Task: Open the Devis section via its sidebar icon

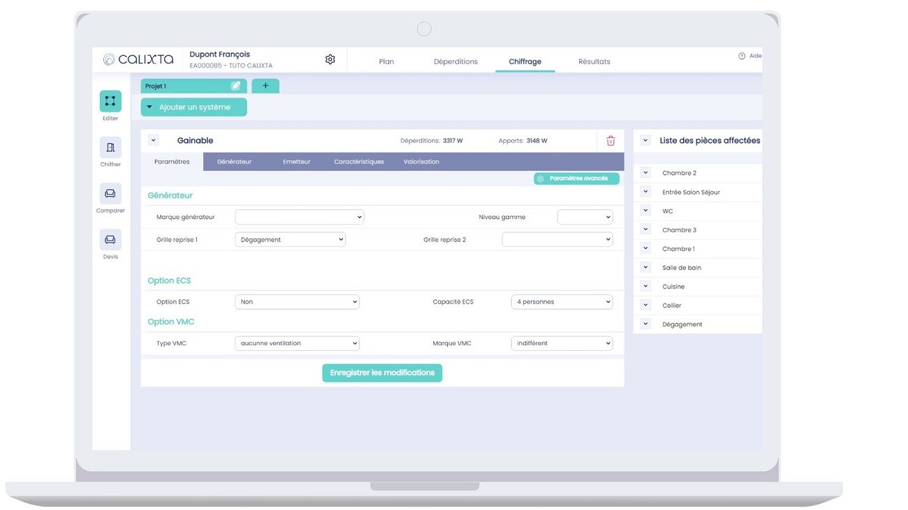Action: pos(110,239)
